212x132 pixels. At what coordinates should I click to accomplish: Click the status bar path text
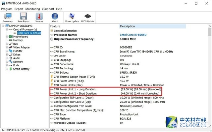(43, 130)
